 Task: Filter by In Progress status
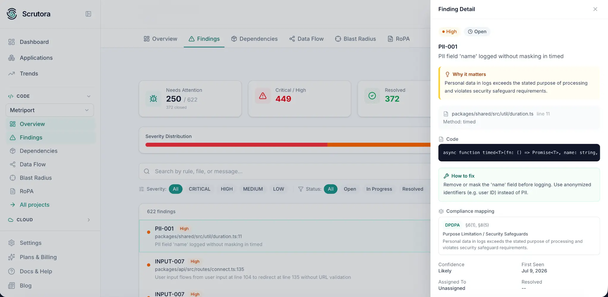point(379,189)
